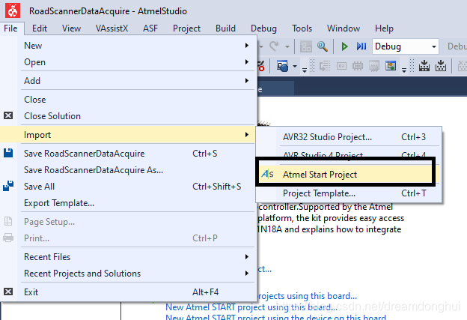Open the Debug configuration combo box
Screen dimensions: 467x320
406,46
